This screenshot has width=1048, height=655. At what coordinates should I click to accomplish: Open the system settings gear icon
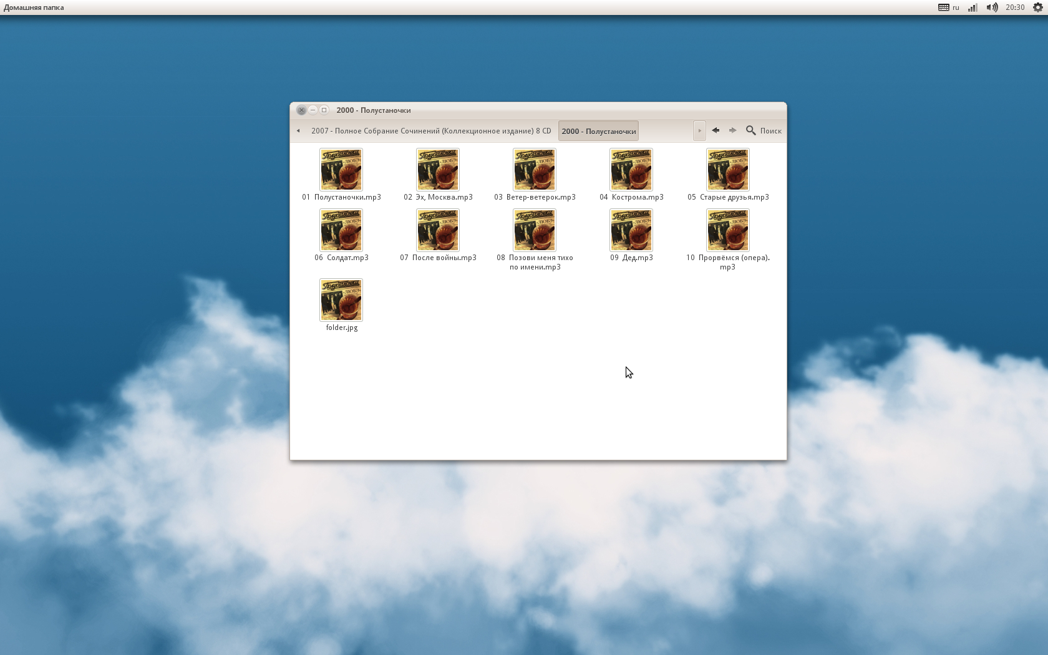coord(1038,7)
